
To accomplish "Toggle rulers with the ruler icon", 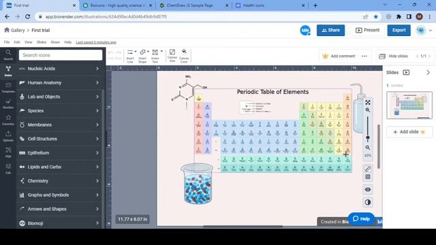I will (x=368, y=169).
